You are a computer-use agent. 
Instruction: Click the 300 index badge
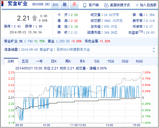[55, 4]
